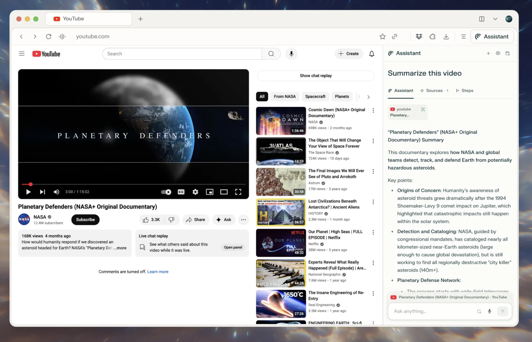
Task: Enable miniplayer mode icon
Action: [x=210, y=192]
